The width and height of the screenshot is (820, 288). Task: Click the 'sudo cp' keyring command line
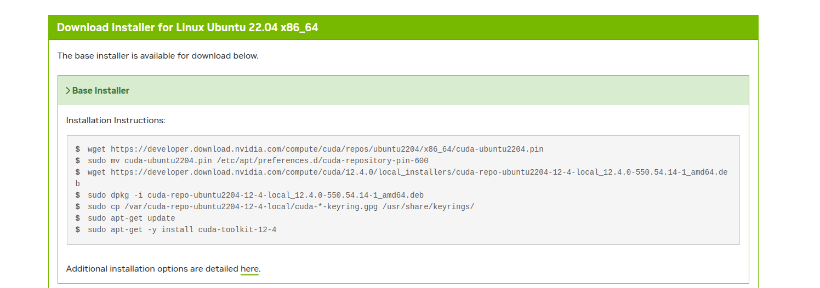click(x=281, y=206)
